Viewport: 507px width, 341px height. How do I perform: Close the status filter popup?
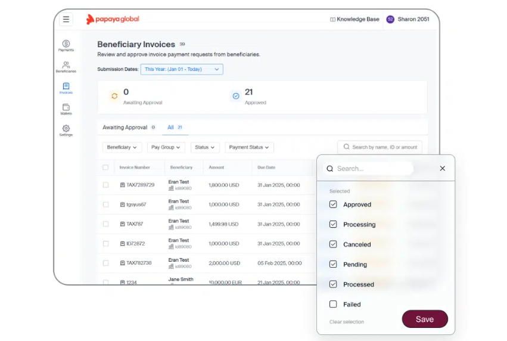442,168
